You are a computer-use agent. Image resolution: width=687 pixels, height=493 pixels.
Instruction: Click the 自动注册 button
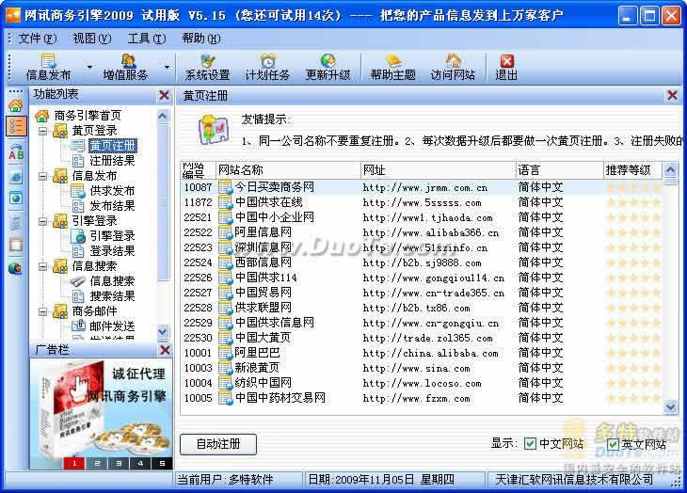coord(218,444)
